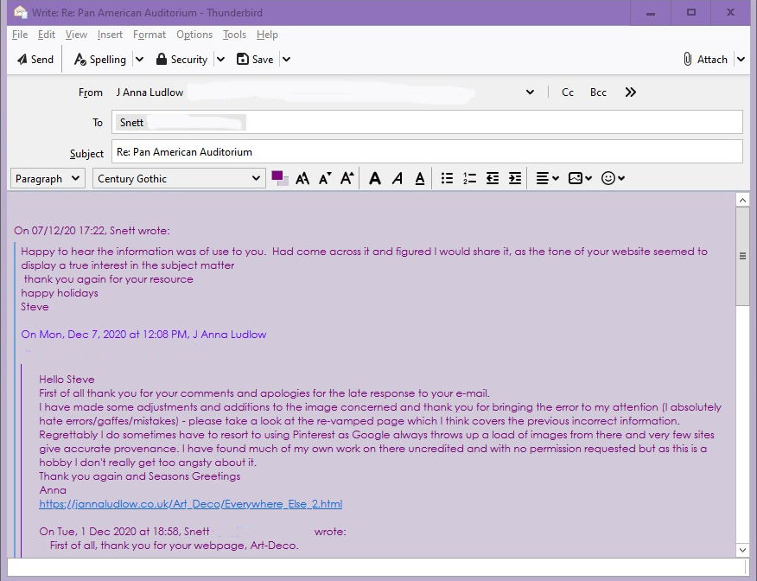Screen dimensions: 757x581
Task: Open the jannaludlow.co.uk Art Deco link
Action: pyautogui.click(x=190, y=504)
